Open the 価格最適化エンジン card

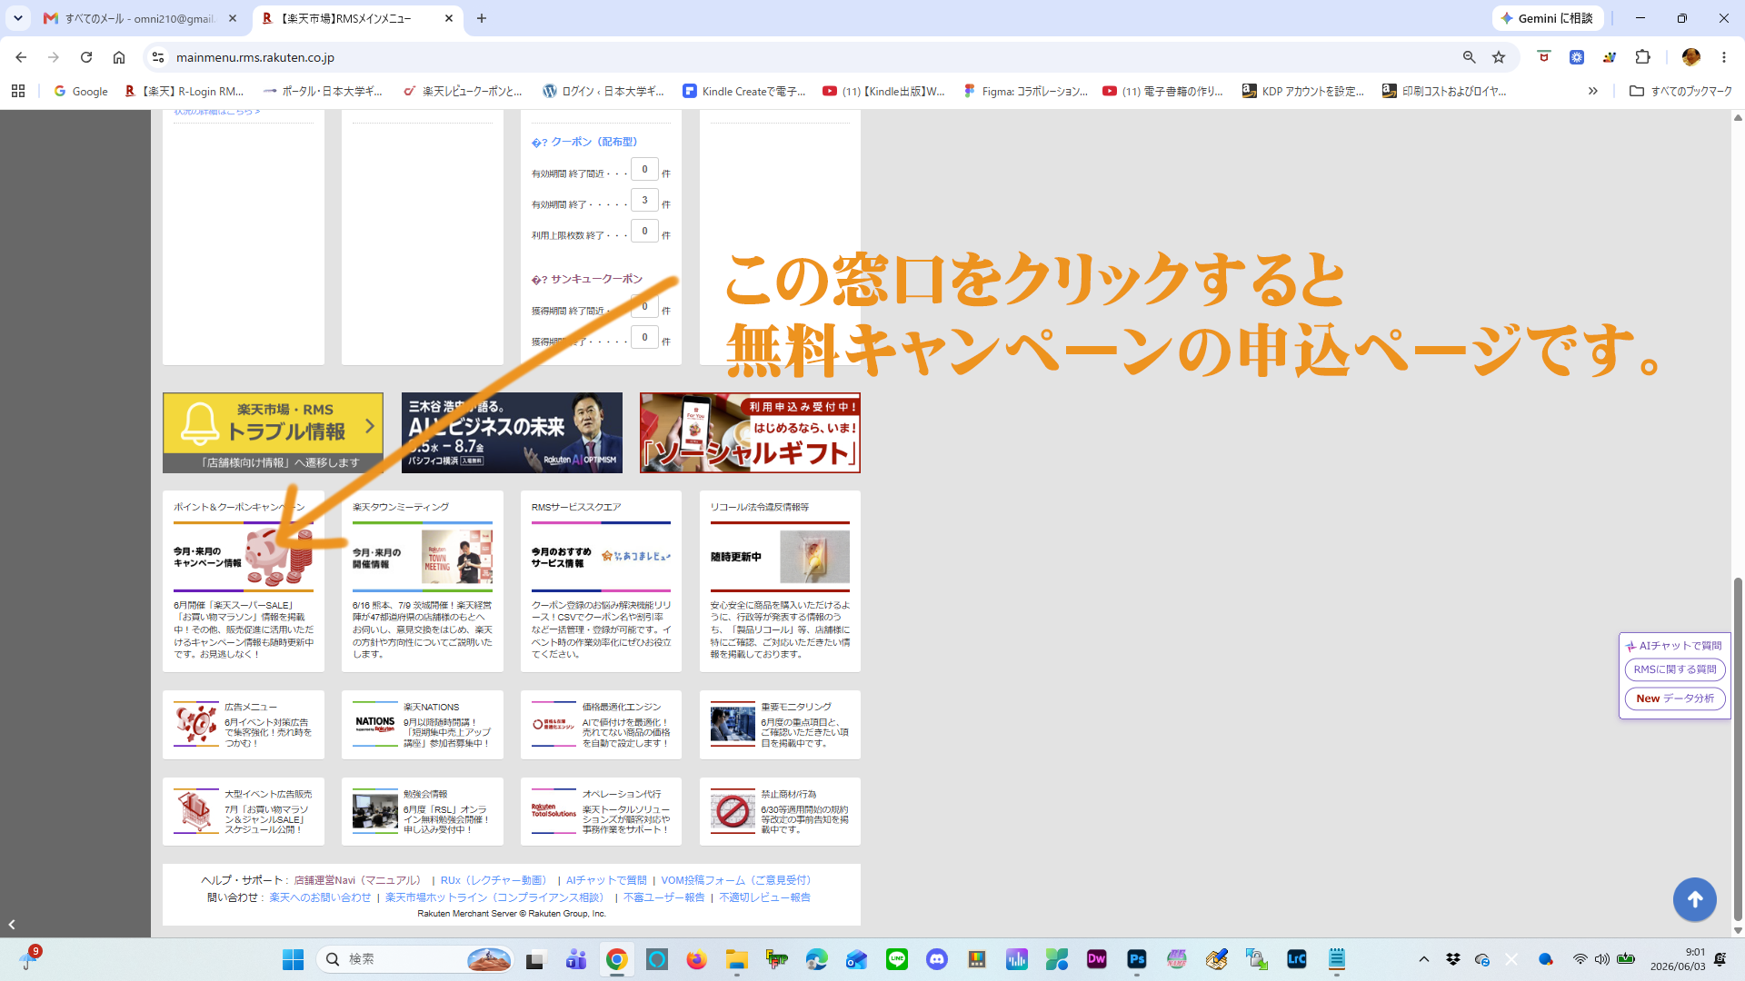(x=601, y=725)
